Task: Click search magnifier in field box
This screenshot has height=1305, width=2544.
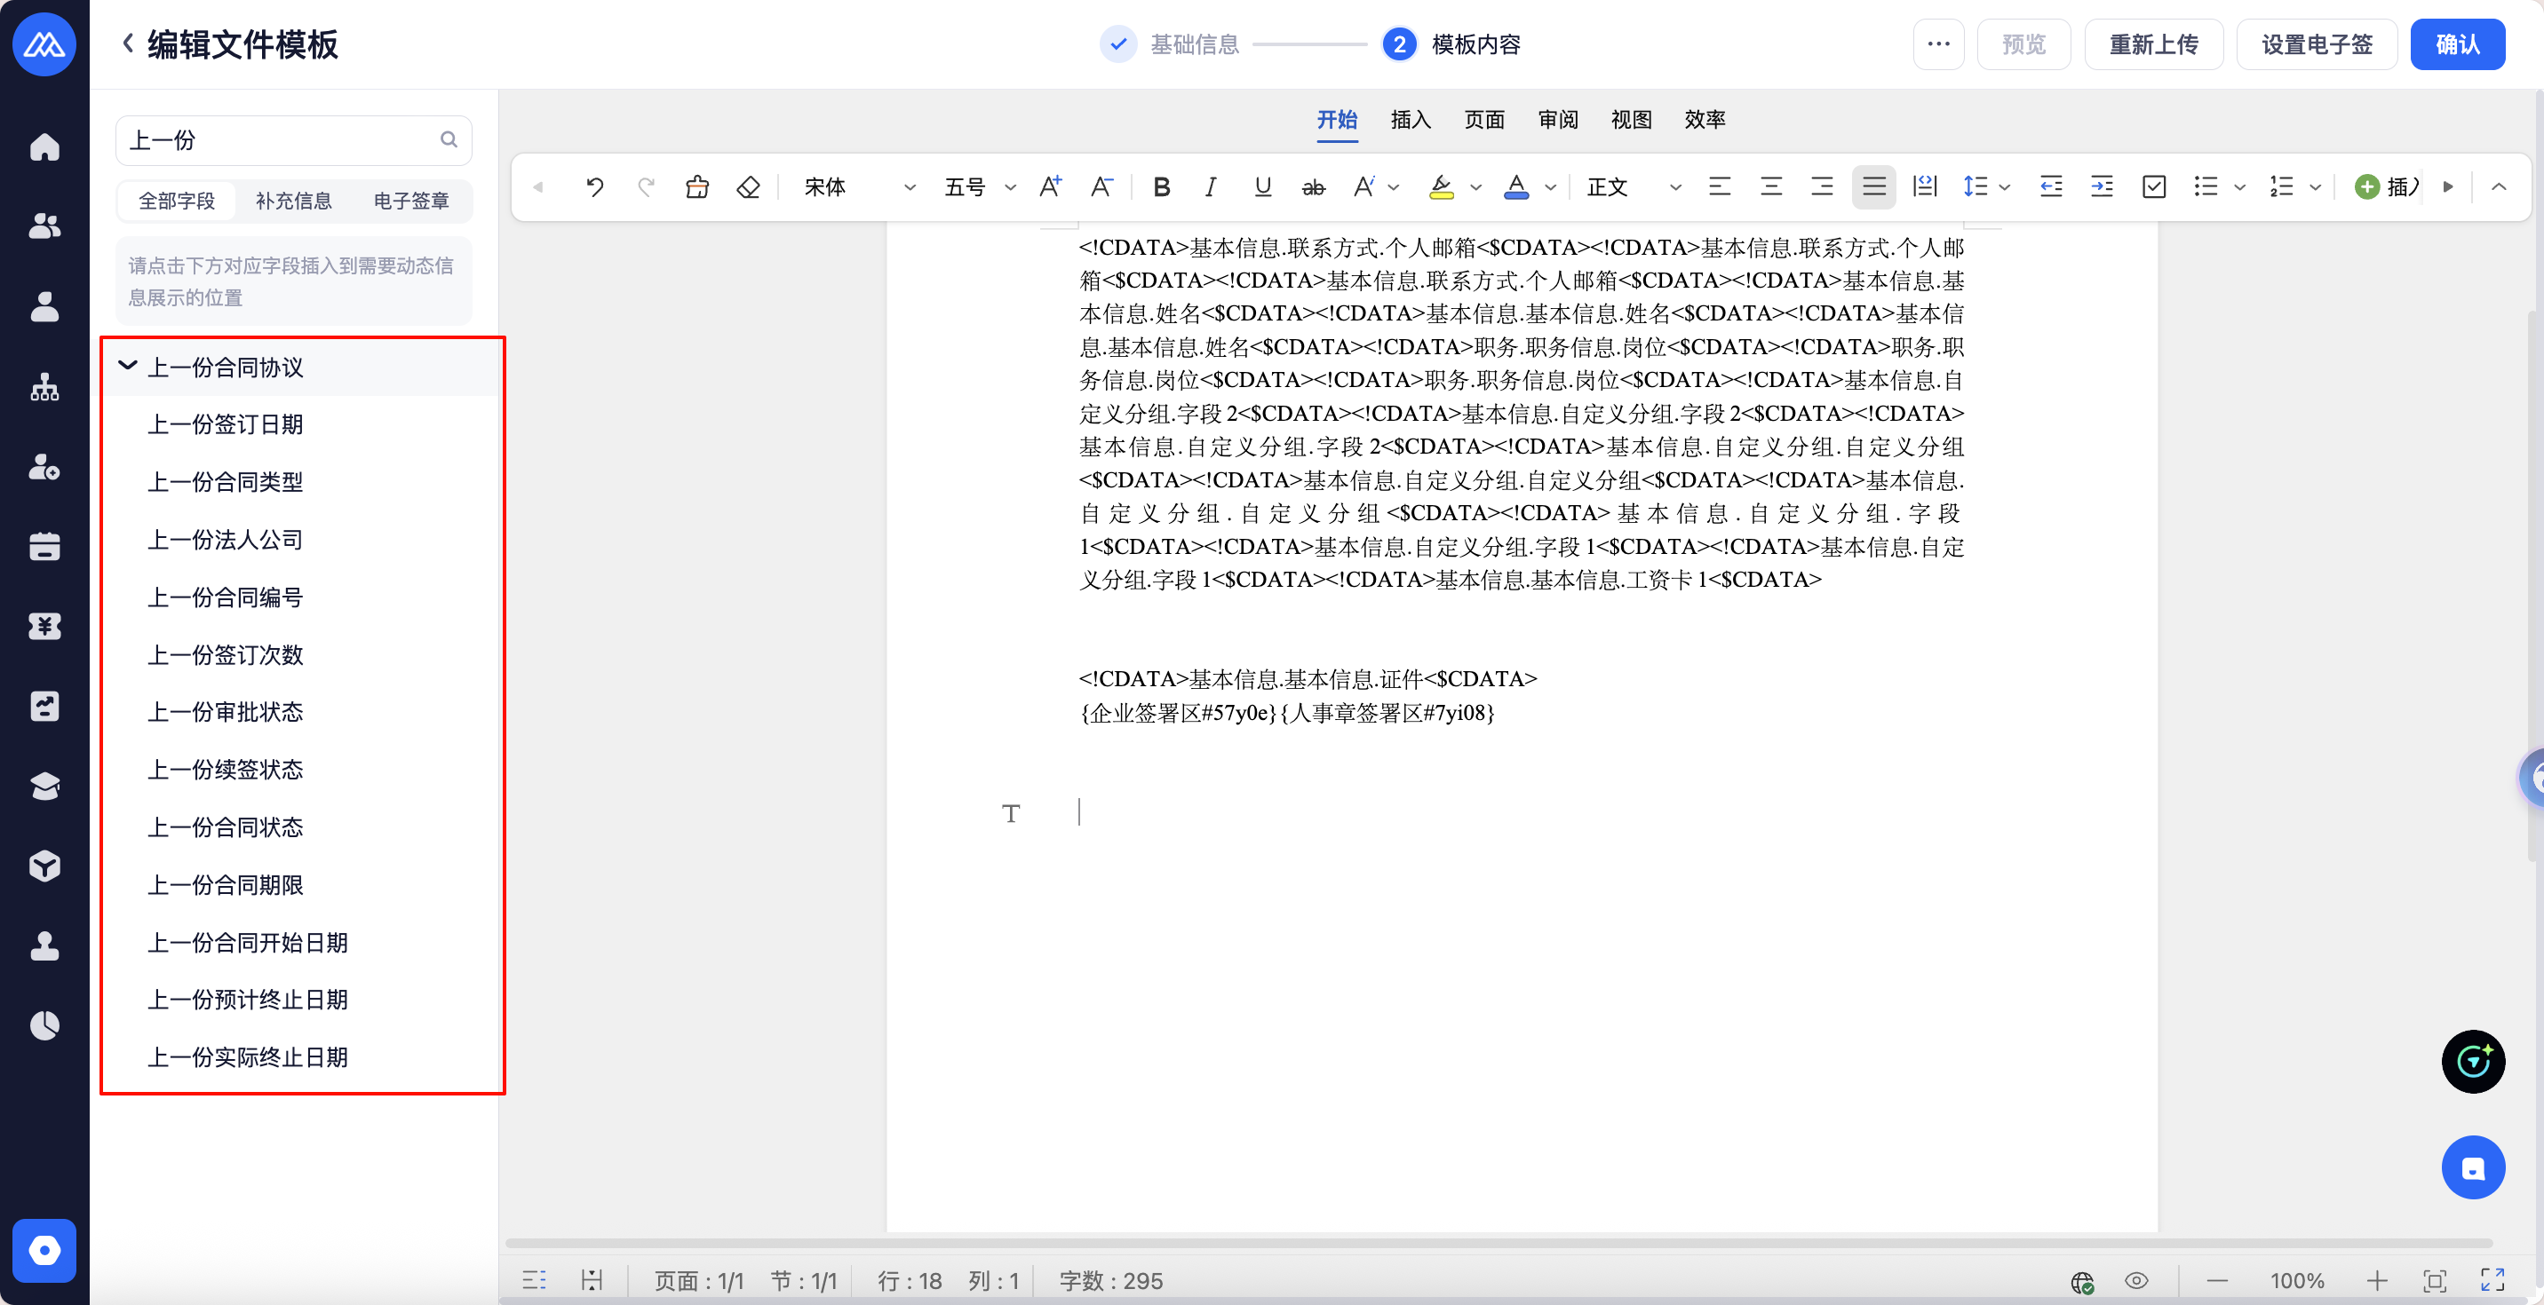Action: [449, 140]
